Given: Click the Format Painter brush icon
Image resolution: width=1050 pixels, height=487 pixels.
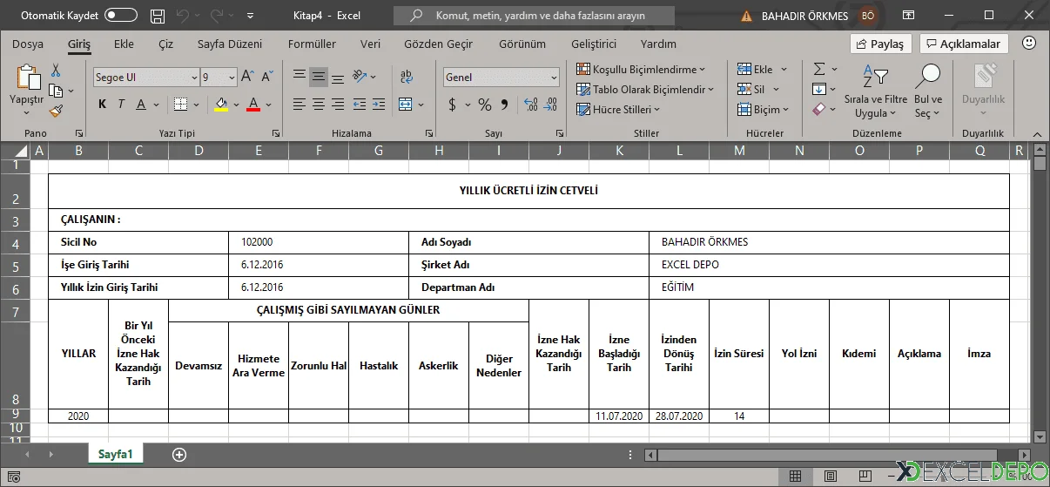Looking at the screenshot, I should (56, 111).
